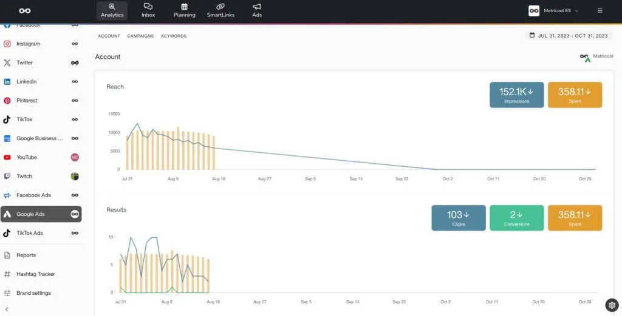Click the Brand settings sliders icon

point(7,293)
